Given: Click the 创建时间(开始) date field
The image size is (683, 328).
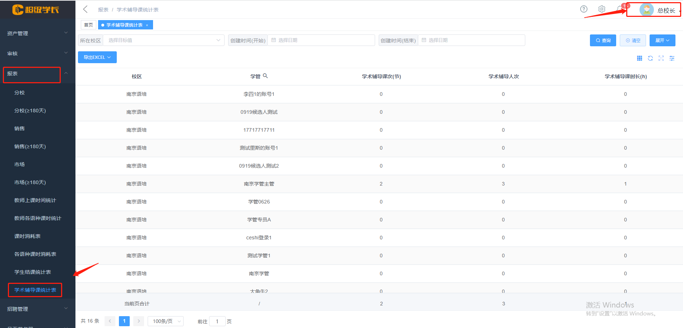Looking at the screenshot, I should click(x=321, y=40).
